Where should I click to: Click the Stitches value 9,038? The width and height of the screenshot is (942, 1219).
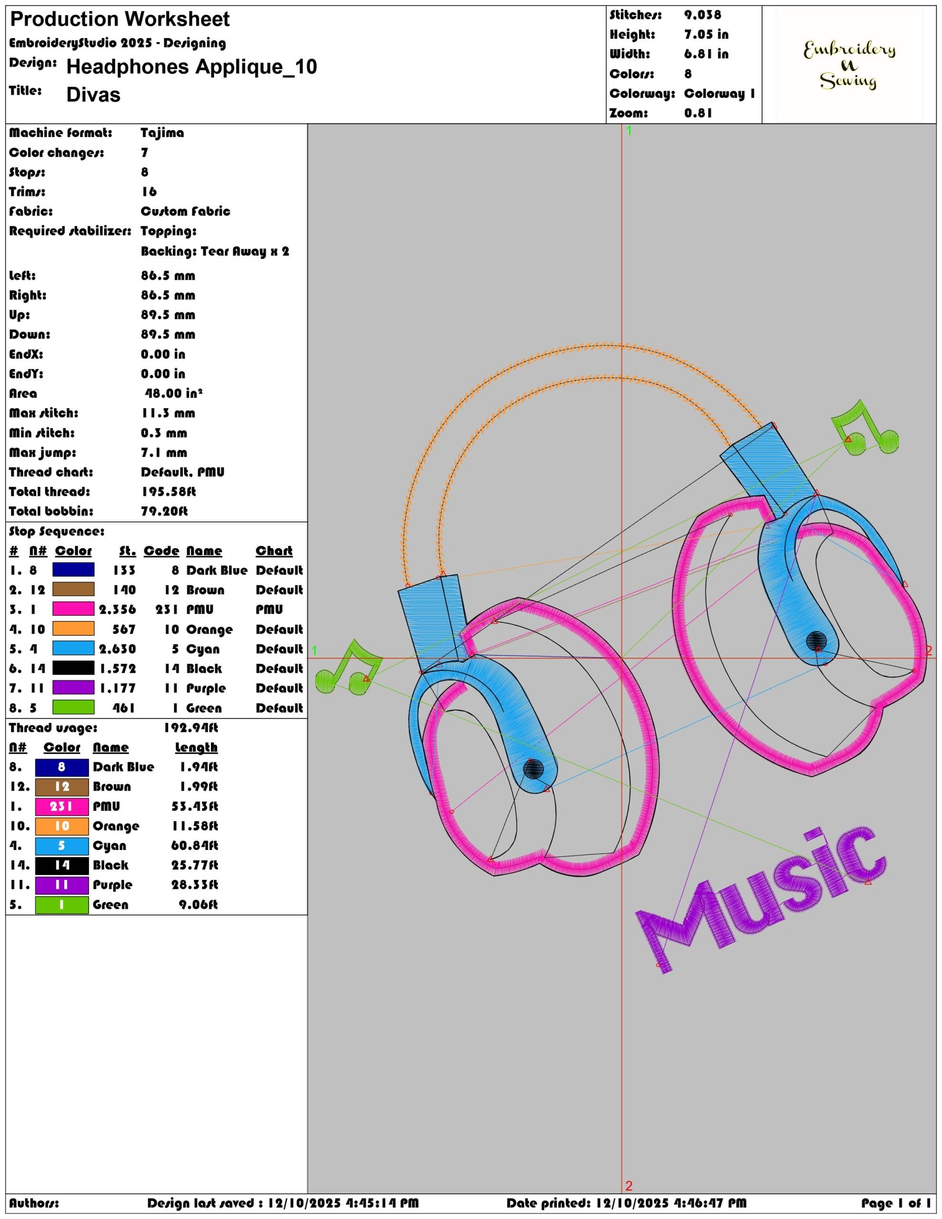click(702, 15)
